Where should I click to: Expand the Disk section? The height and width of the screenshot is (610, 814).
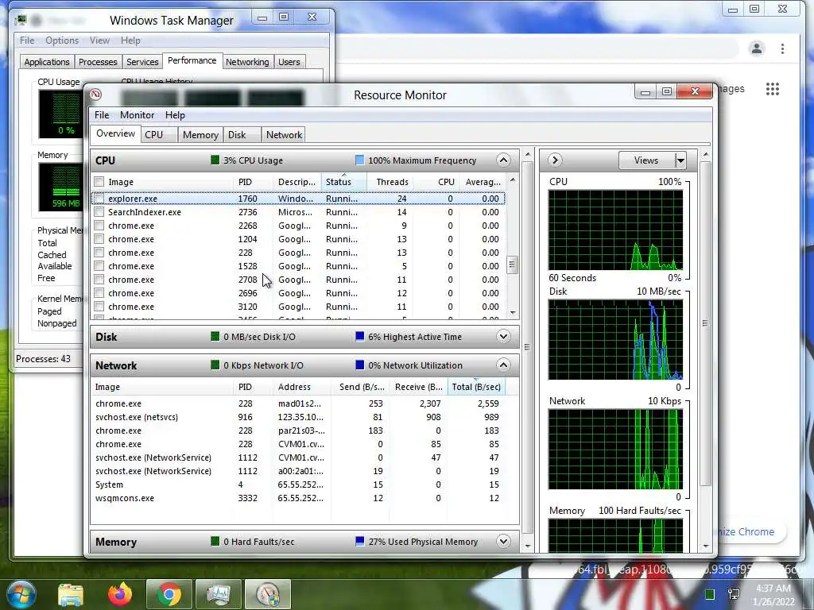pyautogui.click(x=503, y=336)
